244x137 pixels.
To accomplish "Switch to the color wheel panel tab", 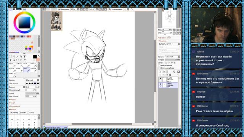I will [11, 9].
